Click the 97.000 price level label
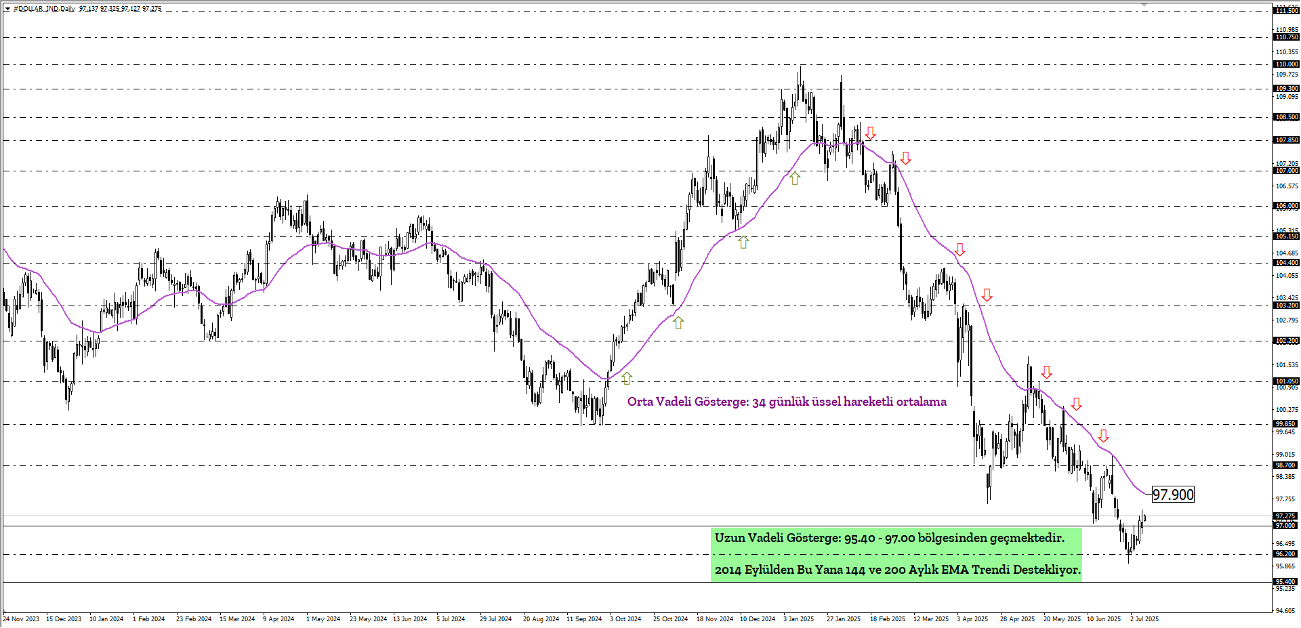The width and height of the screenshot is (1301, 628). (x=1287, y=526)
